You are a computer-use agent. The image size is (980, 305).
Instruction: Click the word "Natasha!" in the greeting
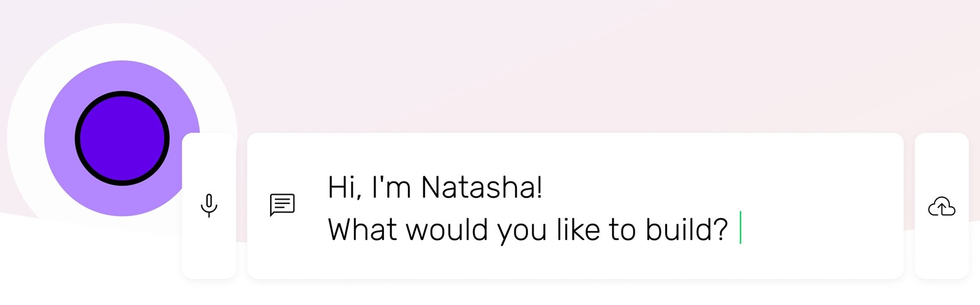pos(482,187)
